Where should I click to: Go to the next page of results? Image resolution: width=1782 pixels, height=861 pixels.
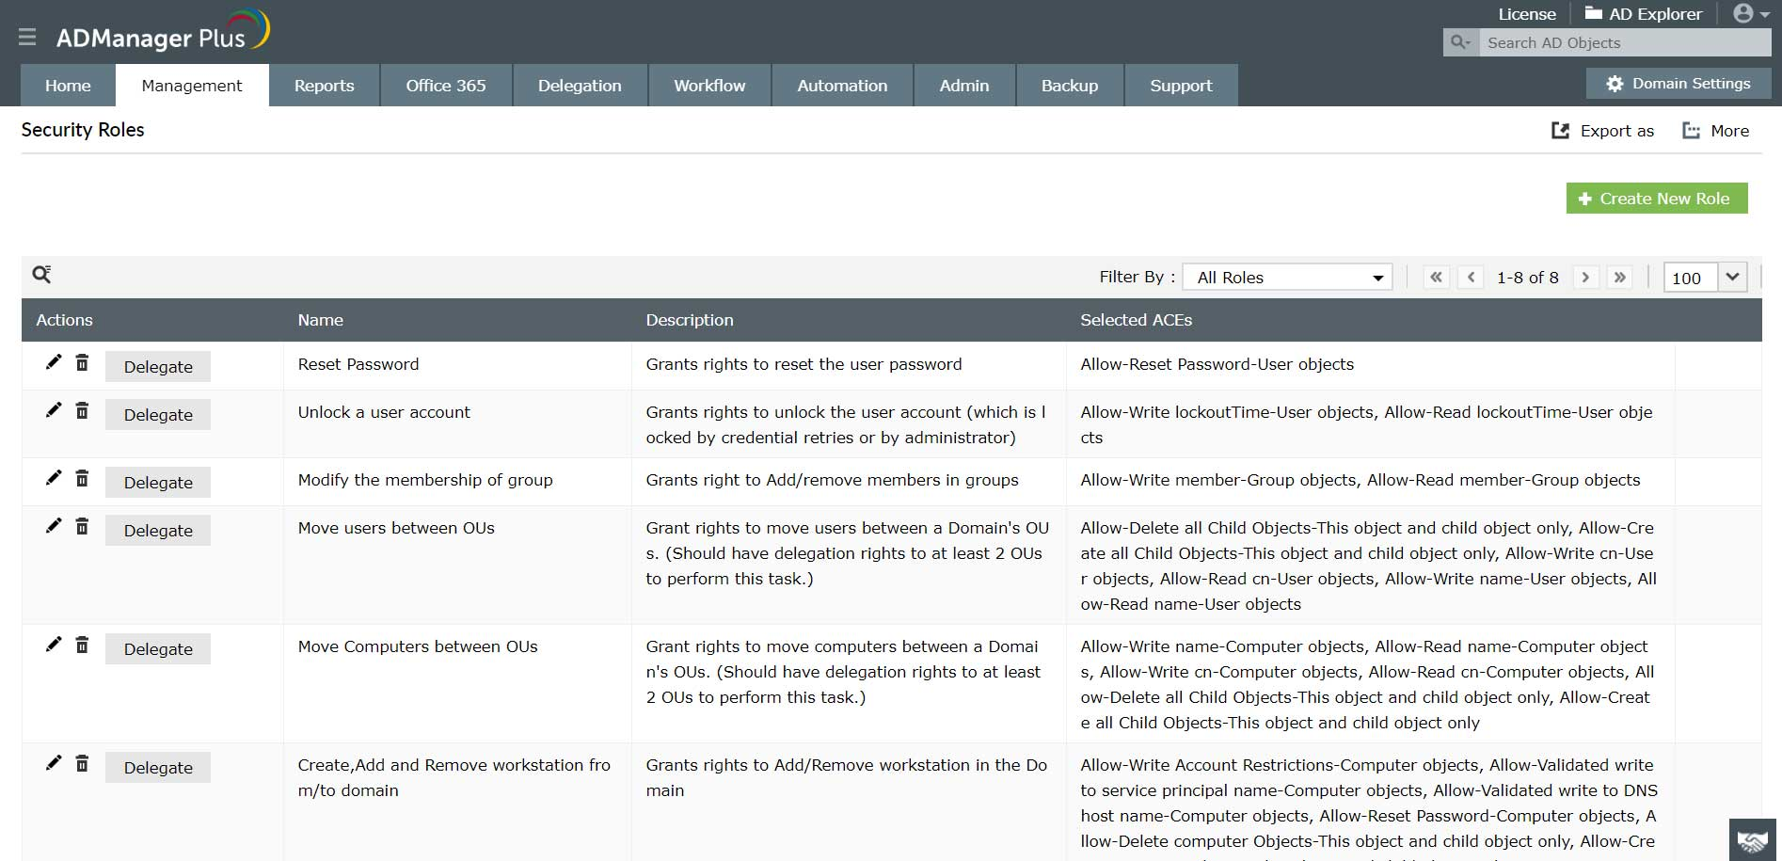click(x=1585, y=278)
